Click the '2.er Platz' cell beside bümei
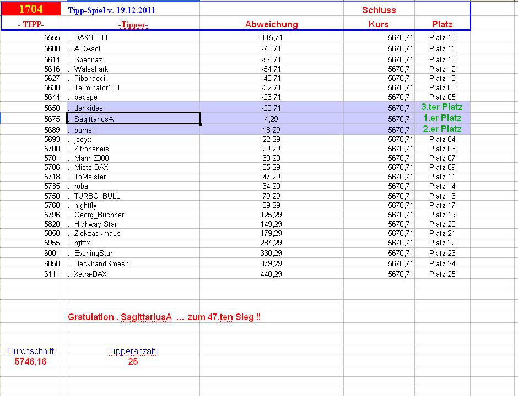This screenshot has height=396, width=518. [442, 129]
